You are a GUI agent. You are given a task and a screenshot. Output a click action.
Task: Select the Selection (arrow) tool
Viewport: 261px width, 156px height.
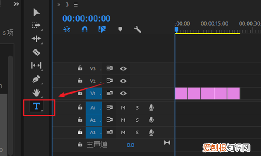(x=37, y=12)
